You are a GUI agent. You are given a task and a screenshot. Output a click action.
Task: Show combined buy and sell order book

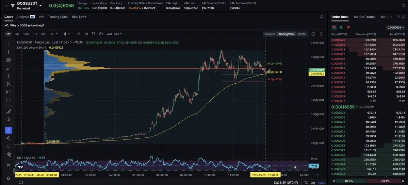334,27
